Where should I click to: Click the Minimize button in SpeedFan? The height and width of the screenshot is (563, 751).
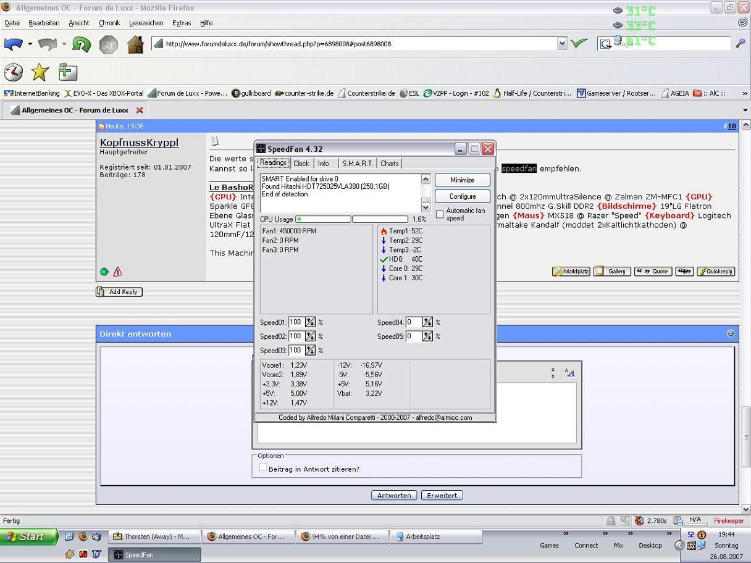pos(463,180)
